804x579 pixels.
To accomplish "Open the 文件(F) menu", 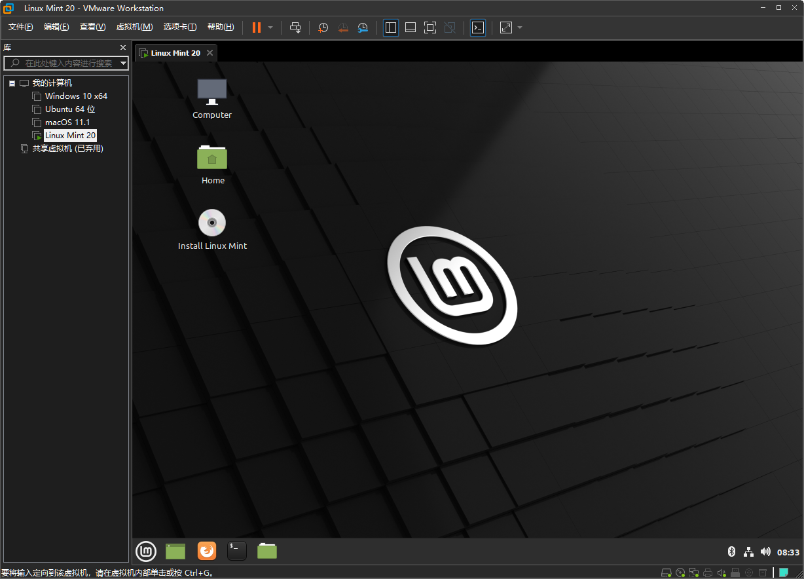I will tap(20, 27).
